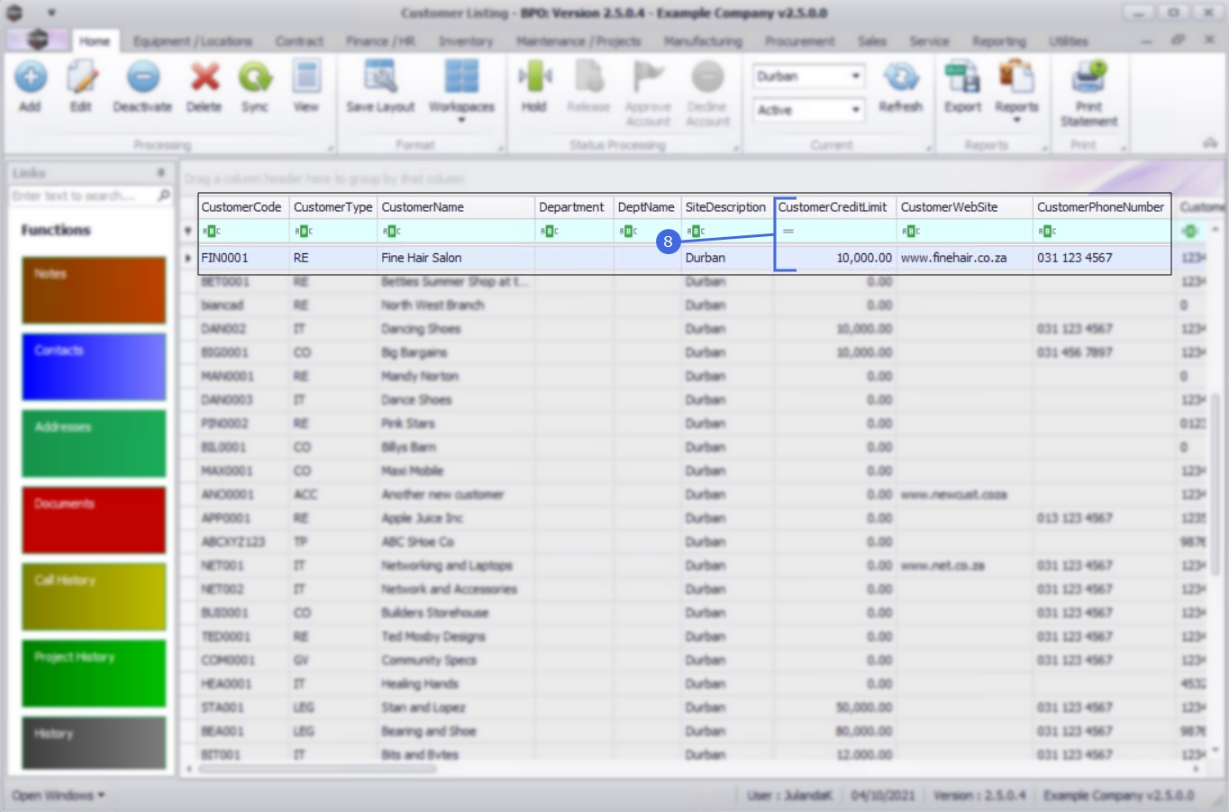Open the Addresses function tile

[94, 443]
